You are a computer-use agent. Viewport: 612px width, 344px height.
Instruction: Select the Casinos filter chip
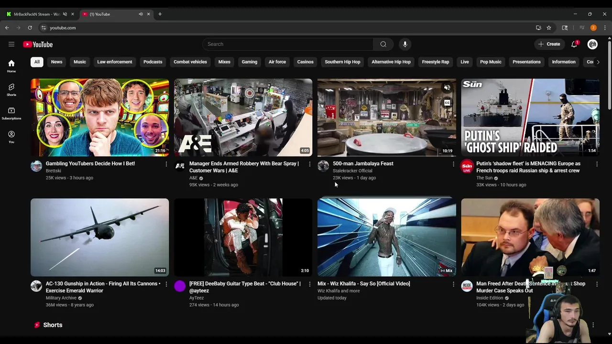tap(305, 62)
